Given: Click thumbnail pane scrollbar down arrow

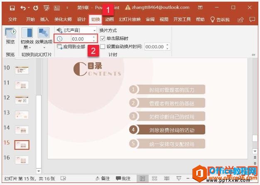Looking at the screenshot, I should [39, 171].
